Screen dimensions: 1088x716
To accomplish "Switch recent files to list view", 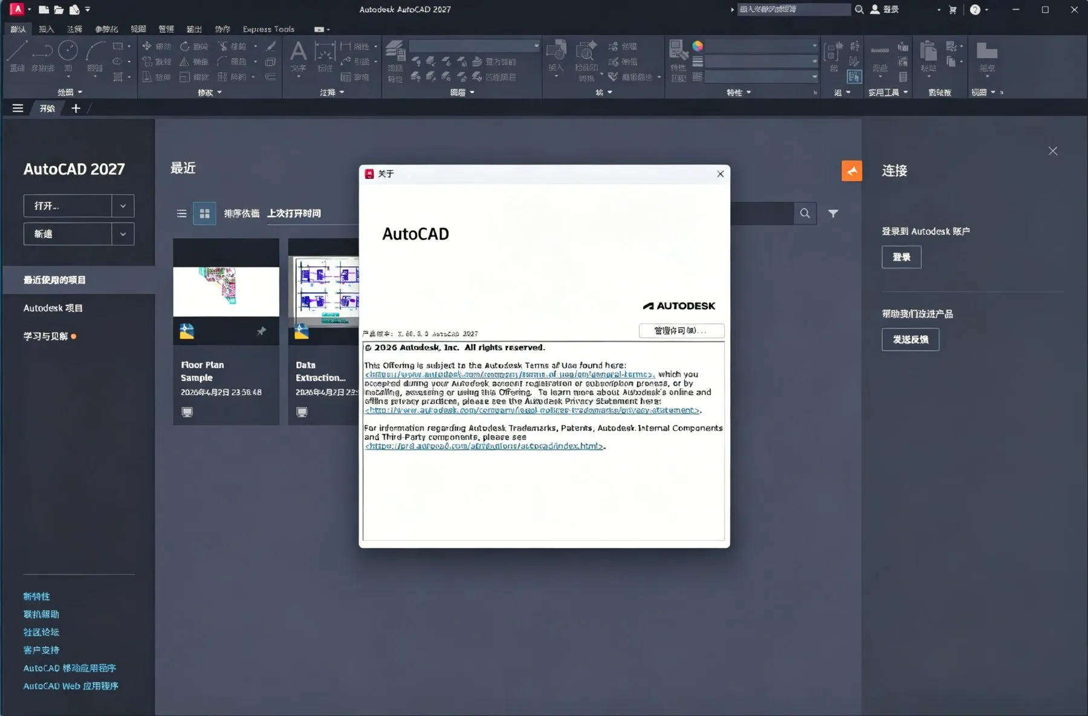I will click(x=181, y=213).
